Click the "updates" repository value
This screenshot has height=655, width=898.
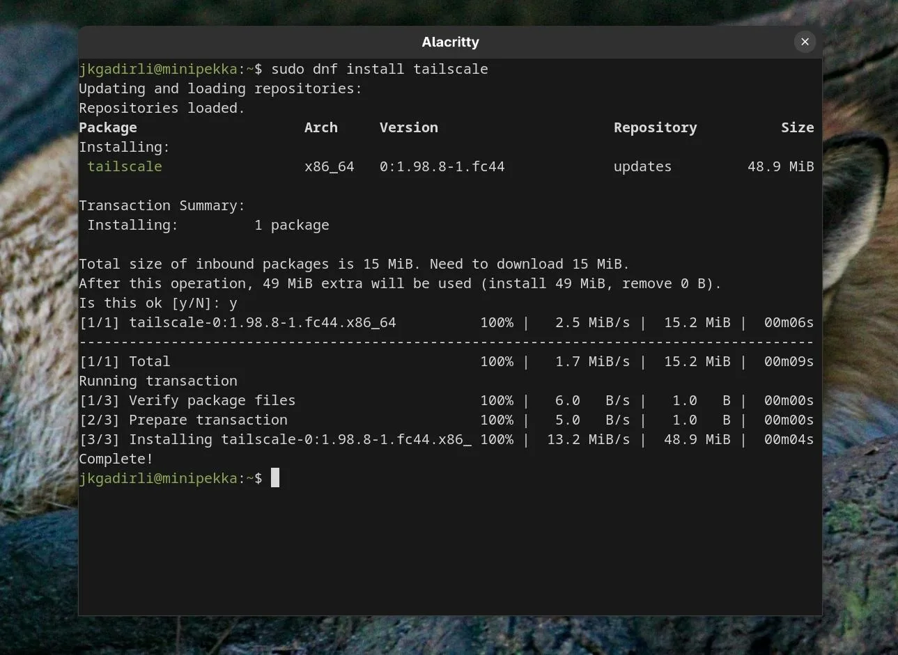click(643, 166)
